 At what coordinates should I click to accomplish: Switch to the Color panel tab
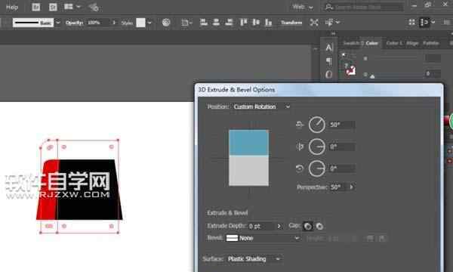pyautogui.click(x=371, y=43)
